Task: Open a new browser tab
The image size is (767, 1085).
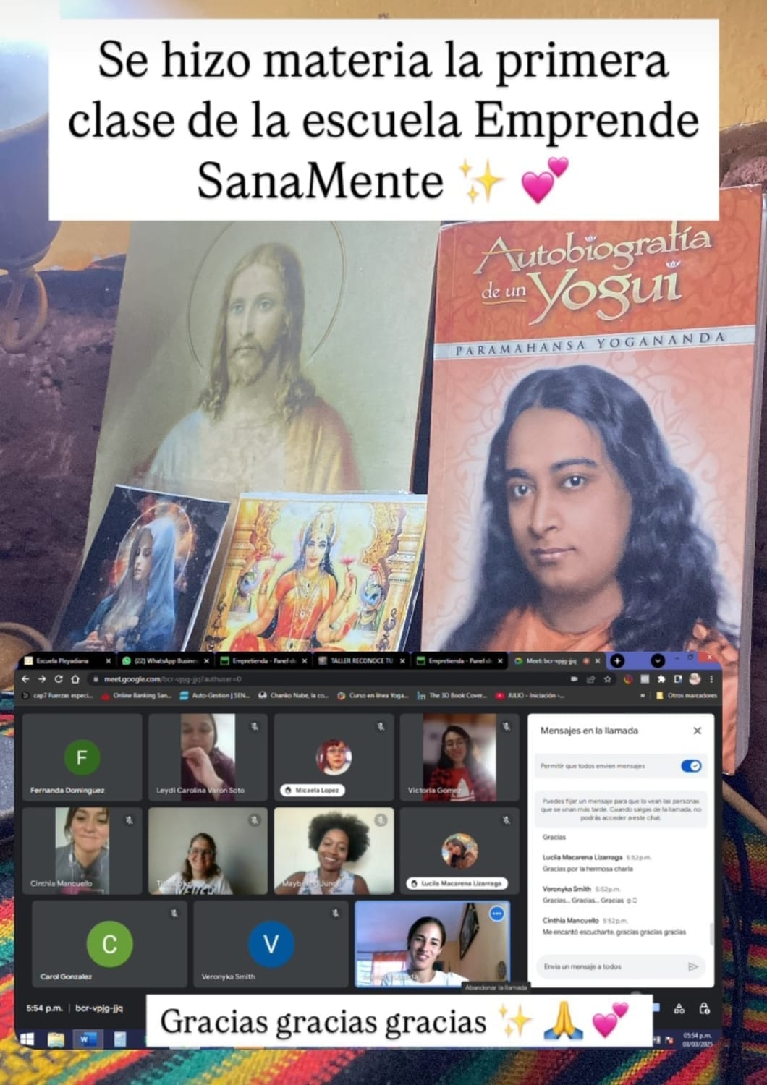Action: (617, 660)
